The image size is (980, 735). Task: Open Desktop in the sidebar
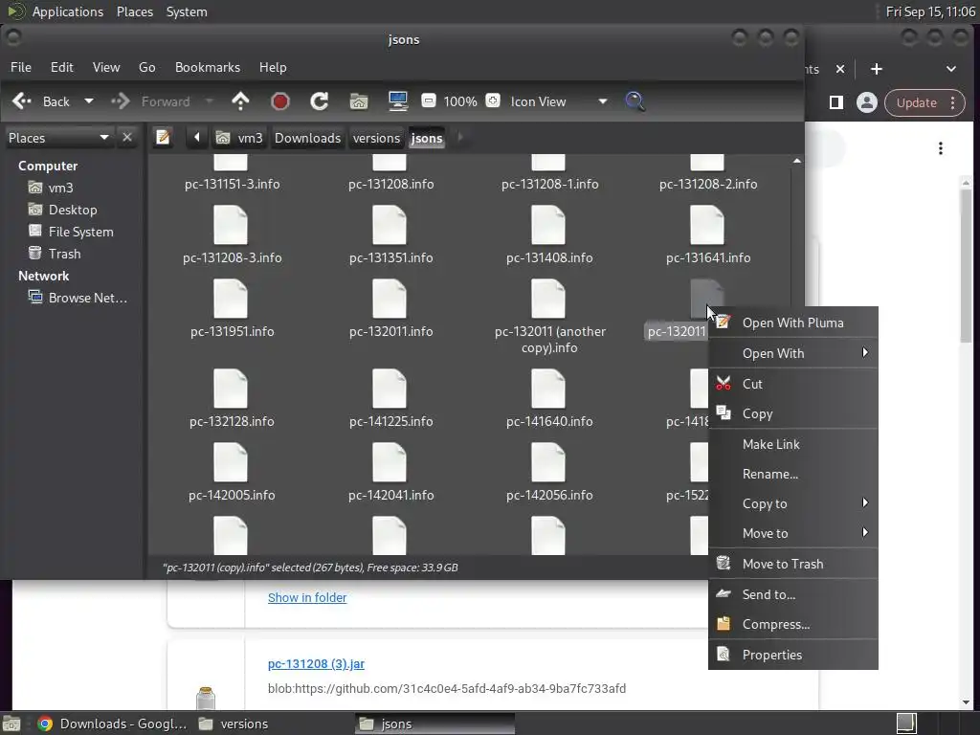[x=73, y=210]
